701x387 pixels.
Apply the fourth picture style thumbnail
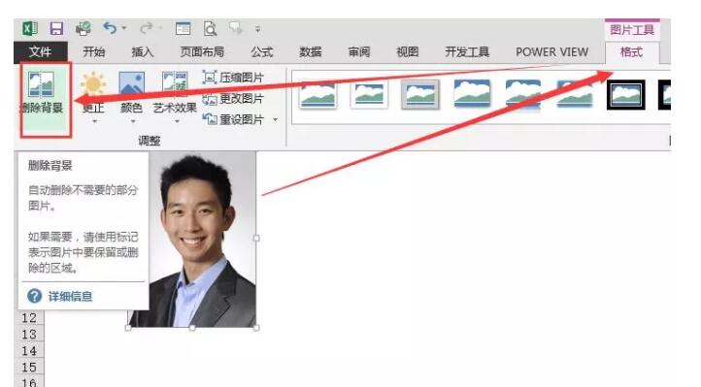[x=472, y=93]
